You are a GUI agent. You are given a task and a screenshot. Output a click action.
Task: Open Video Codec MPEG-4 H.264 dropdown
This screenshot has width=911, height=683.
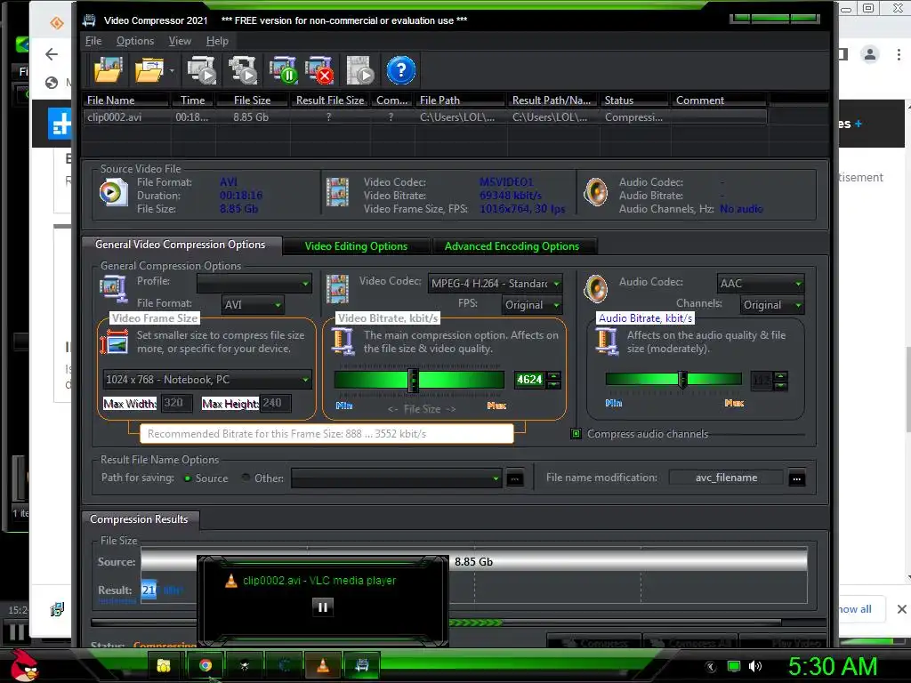click(x=495, y=284)
